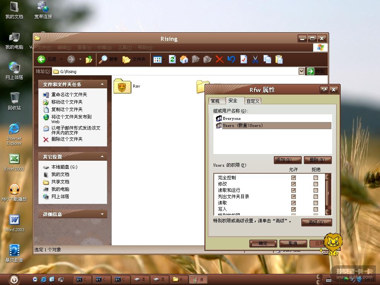Open the Forward button history dropdown arrow

coord(80,59)
